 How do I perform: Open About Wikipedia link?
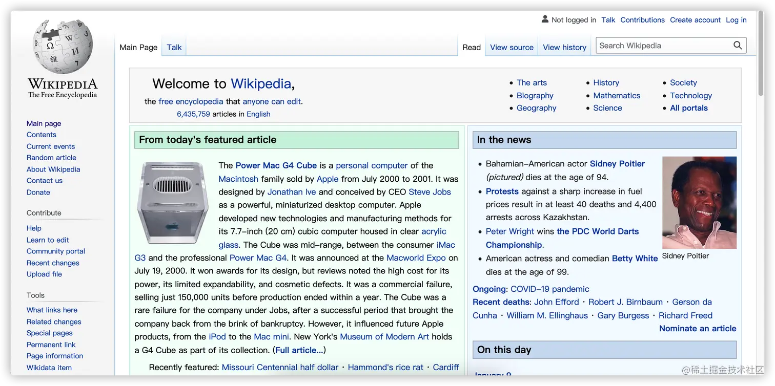[x=53, y=169]
